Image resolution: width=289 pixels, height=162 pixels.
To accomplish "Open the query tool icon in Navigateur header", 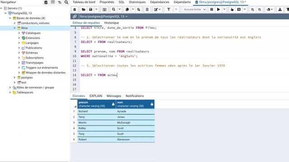I will 46,2.
